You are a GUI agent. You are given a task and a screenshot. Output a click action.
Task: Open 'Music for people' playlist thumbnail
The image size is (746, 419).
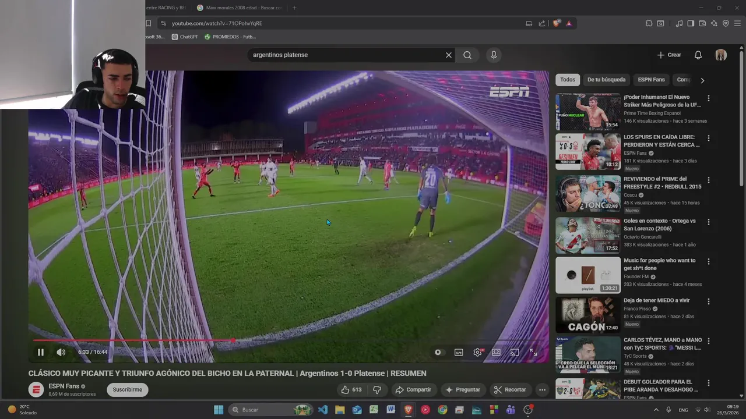pos(588,275)
